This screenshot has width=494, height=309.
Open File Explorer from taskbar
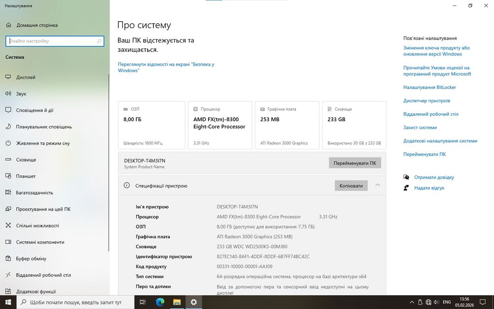(177, 302)
